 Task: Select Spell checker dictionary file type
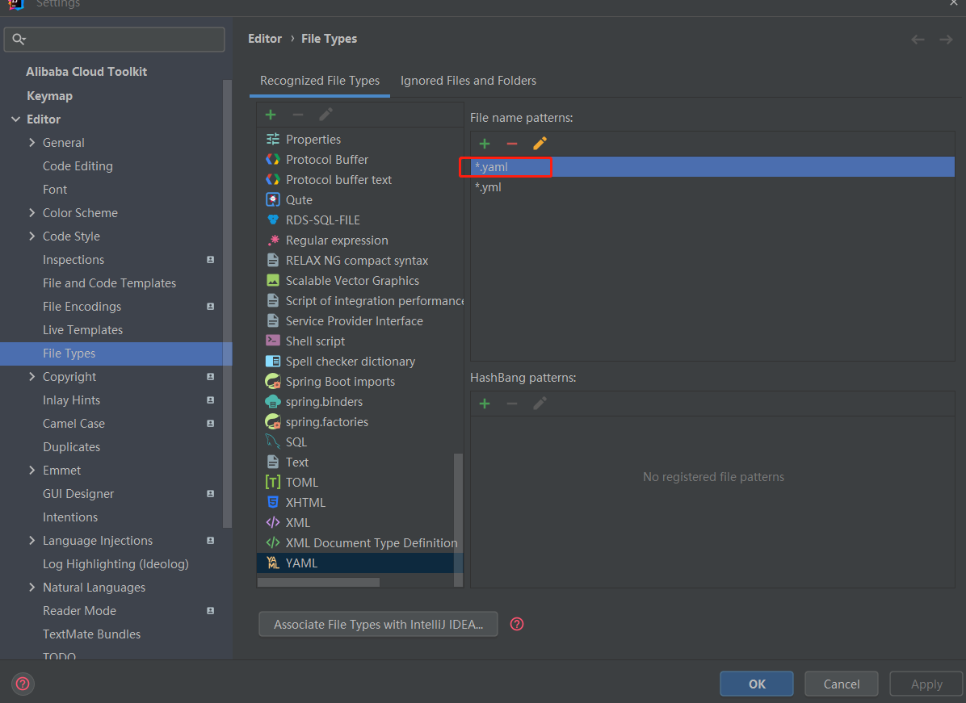coord(359,362)
